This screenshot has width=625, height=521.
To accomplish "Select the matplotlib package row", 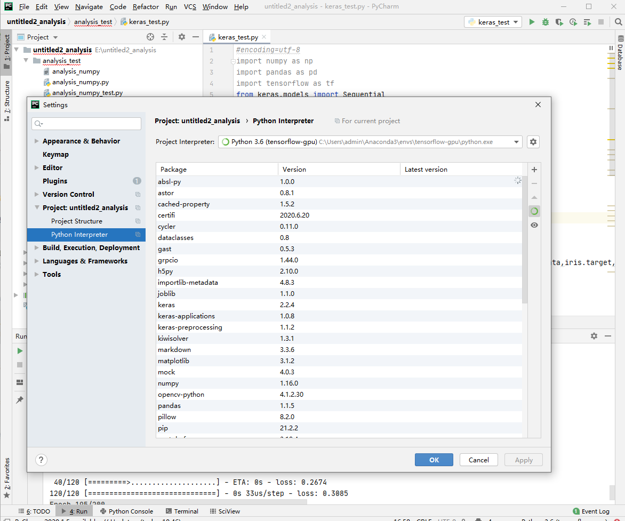I will [339, 360].
